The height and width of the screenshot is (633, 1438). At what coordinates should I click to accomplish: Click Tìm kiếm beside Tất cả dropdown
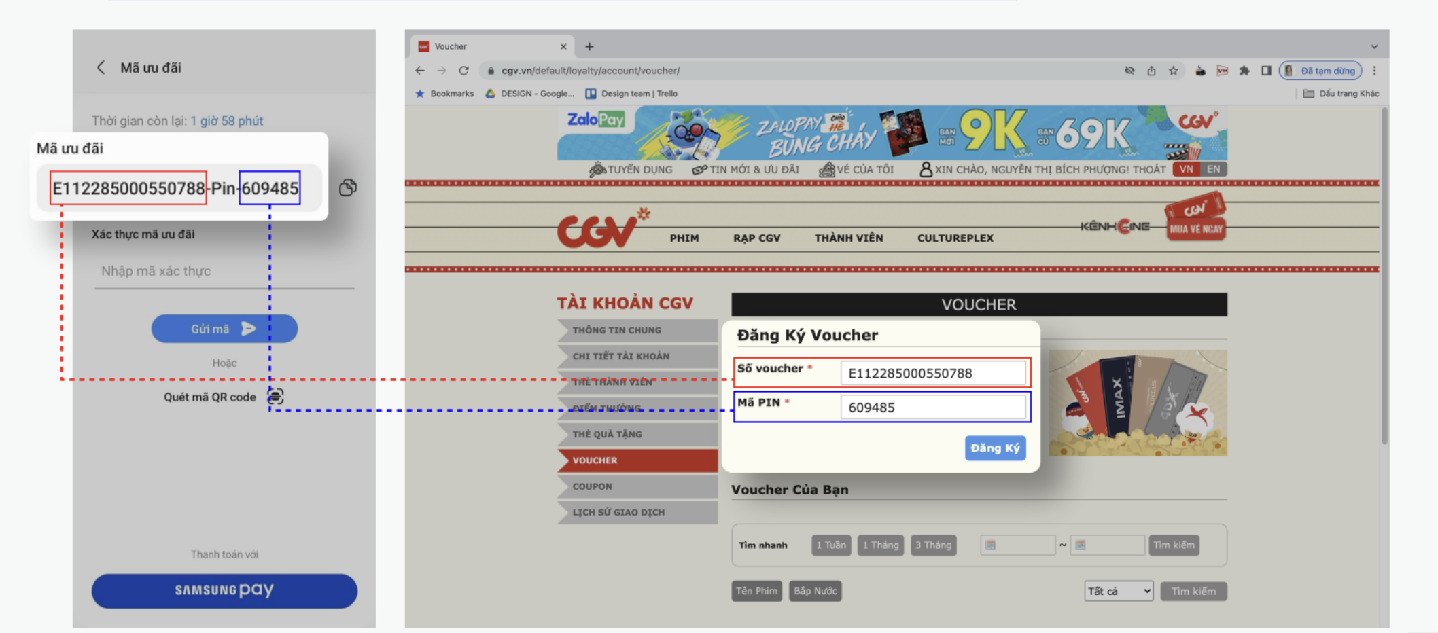coord(1193,591)
